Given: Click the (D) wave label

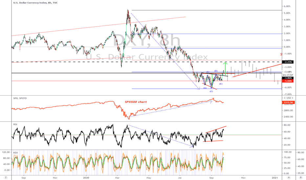Looking at the screenshot, I should (x=216, y=71).
